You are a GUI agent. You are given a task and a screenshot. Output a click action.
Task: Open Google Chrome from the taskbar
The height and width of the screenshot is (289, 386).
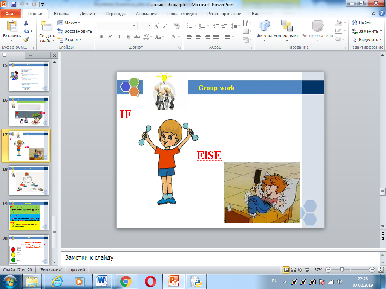(126, 281)
